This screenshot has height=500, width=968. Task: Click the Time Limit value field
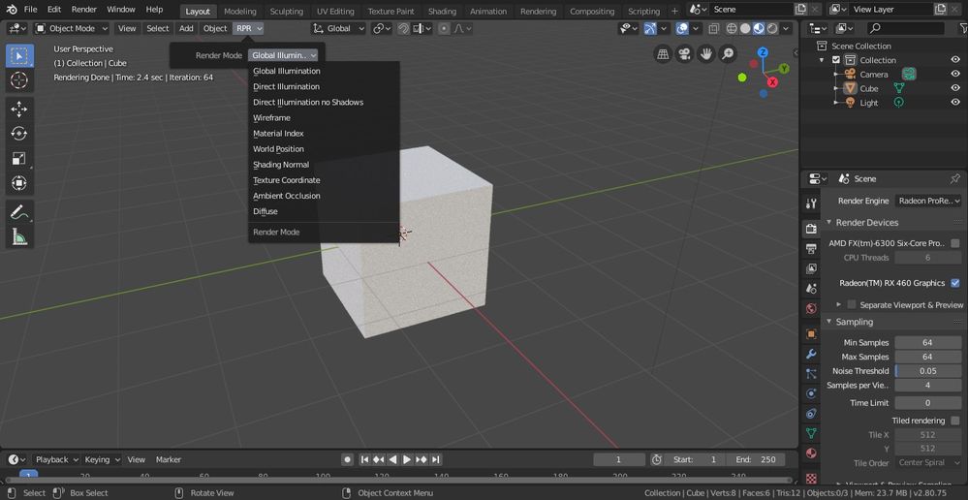pos(928,402)
